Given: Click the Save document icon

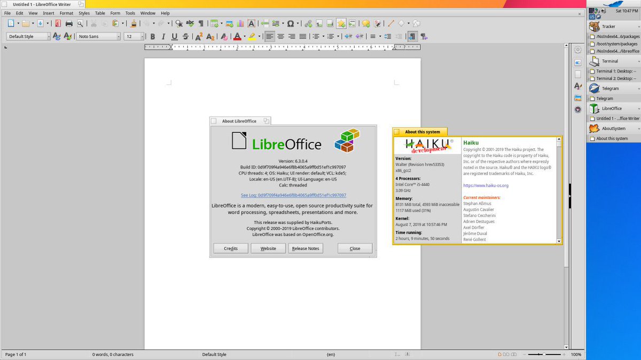Looking at the screenshot, I should pyautogui.click(x=40, y=23).
